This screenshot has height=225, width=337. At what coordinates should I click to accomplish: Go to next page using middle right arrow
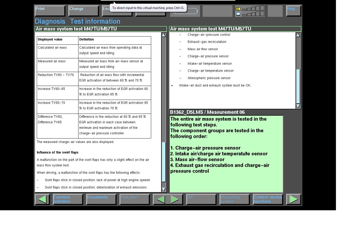point(175,199)
